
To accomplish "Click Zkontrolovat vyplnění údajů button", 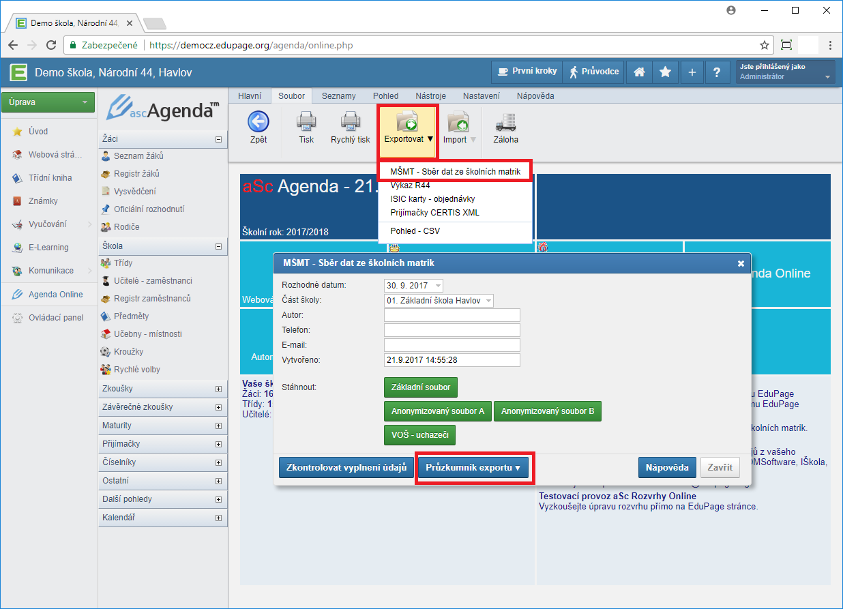I will [346, 467].
